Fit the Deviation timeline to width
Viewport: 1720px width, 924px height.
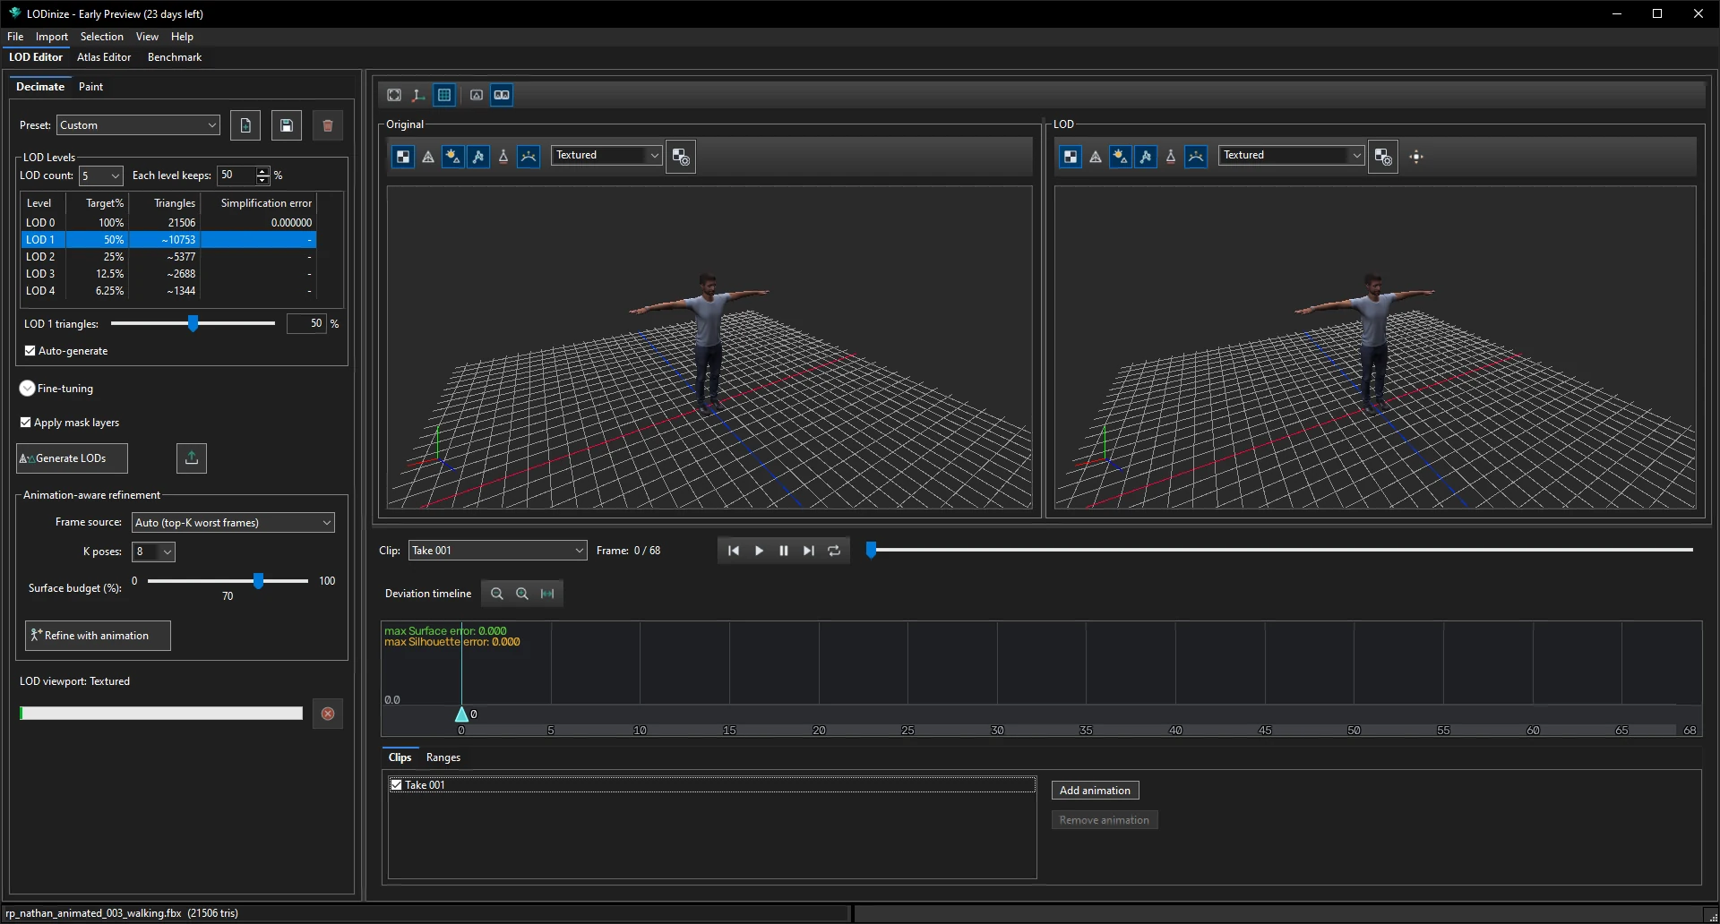tap(547, 594)
